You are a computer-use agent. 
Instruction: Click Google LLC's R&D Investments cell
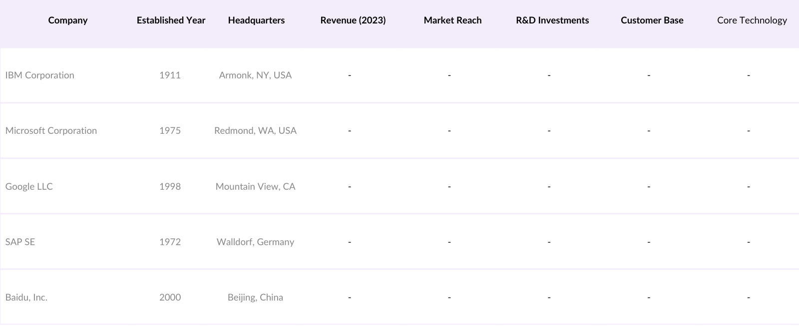tap(549, 187)
